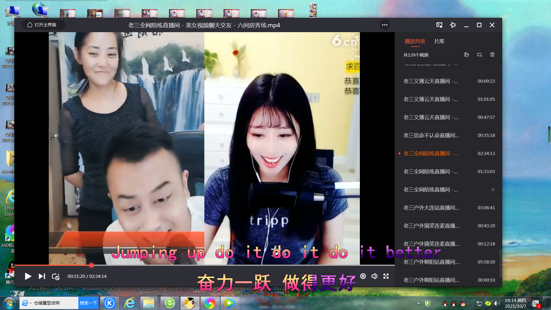
Task: Open the cartoon avatar app in taskbar
Action: pos(190,303)
